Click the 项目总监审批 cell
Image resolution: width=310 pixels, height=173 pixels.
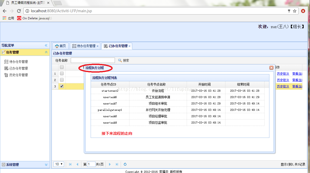coord(158,123)
